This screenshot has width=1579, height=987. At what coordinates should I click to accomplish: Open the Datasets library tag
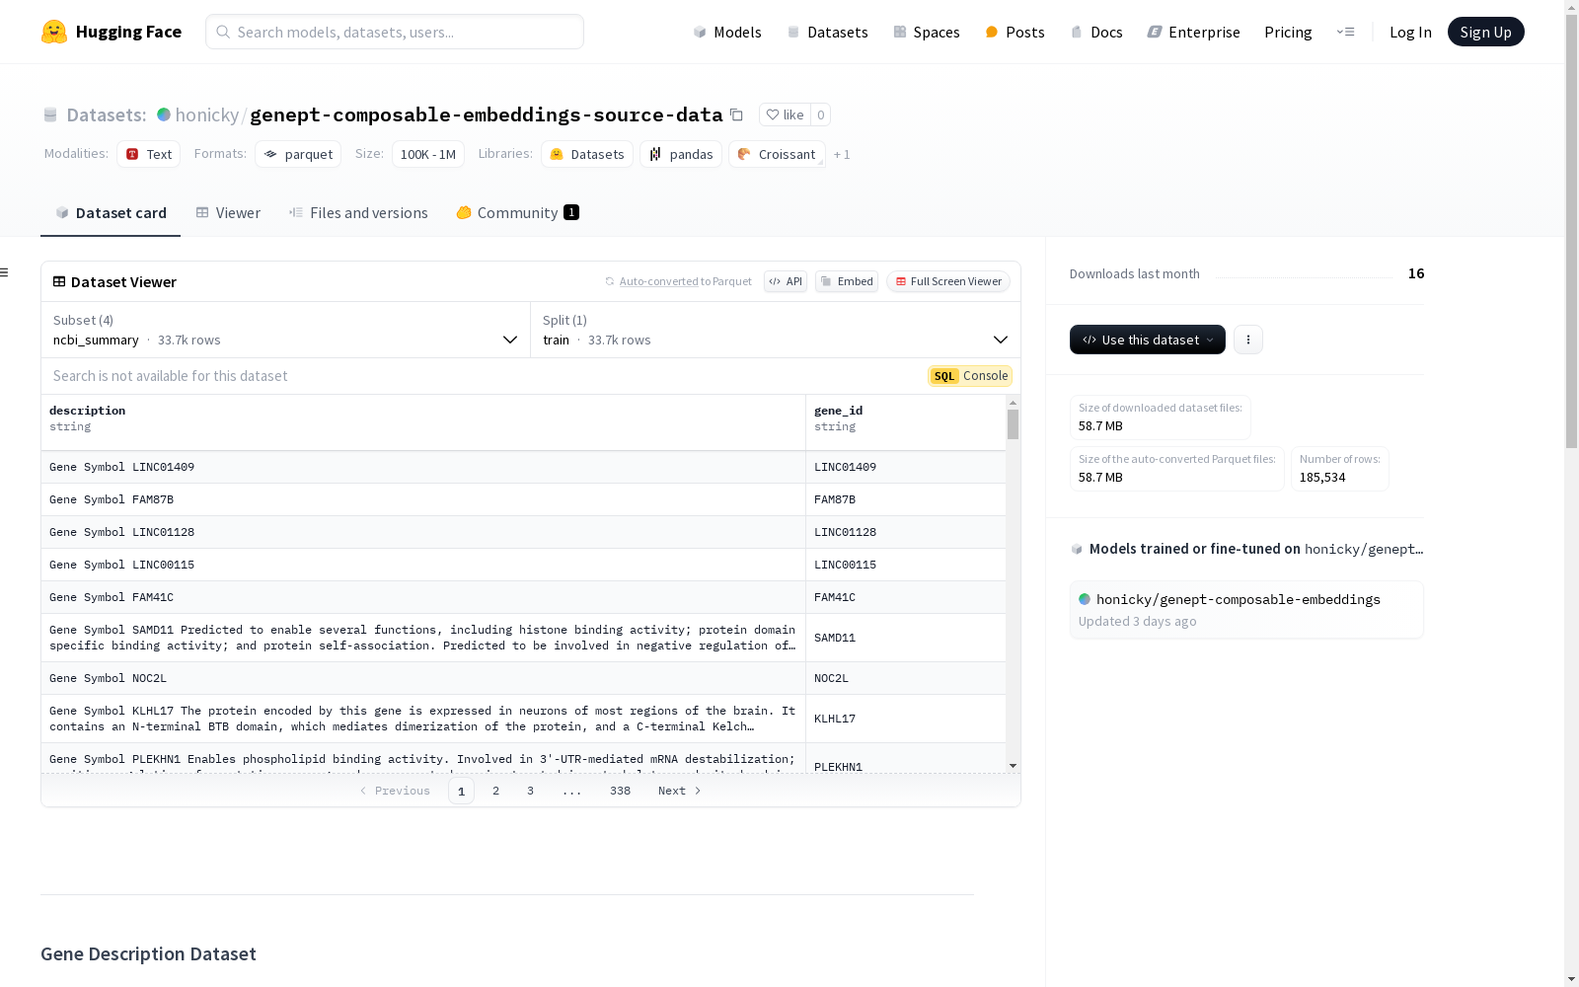click(587, 154)
